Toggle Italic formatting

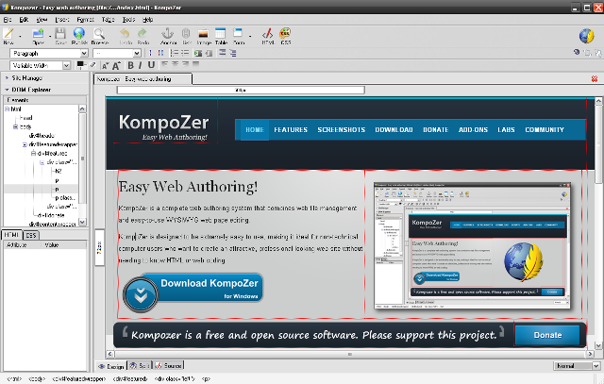point(141,65)
